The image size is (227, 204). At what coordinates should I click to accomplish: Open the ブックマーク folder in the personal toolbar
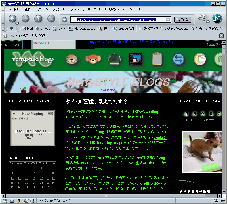(x=148, y=29)
